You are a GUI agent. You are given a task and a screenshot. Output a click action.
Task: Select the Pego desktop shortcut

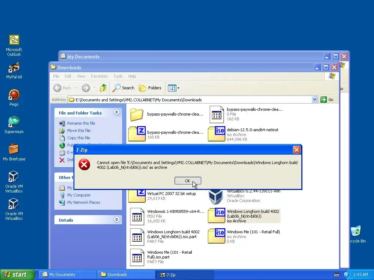[x=14, y=98]
